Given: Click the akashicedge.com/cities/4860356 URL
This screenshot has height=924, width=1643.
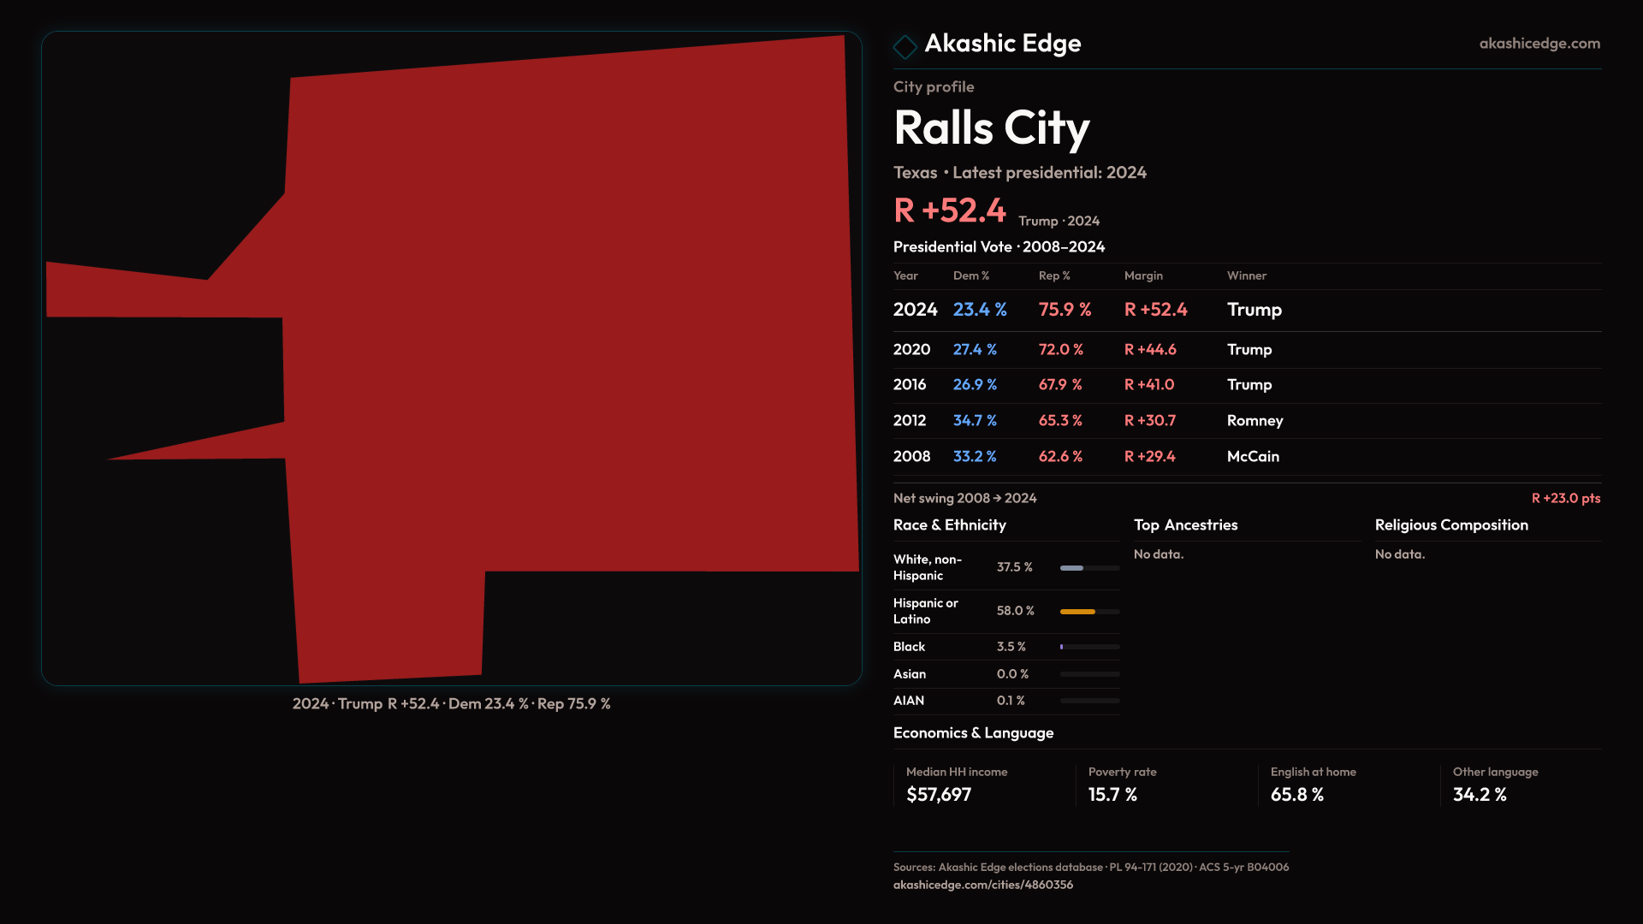Looking at the screenshot, I should (x=982, y=885).
